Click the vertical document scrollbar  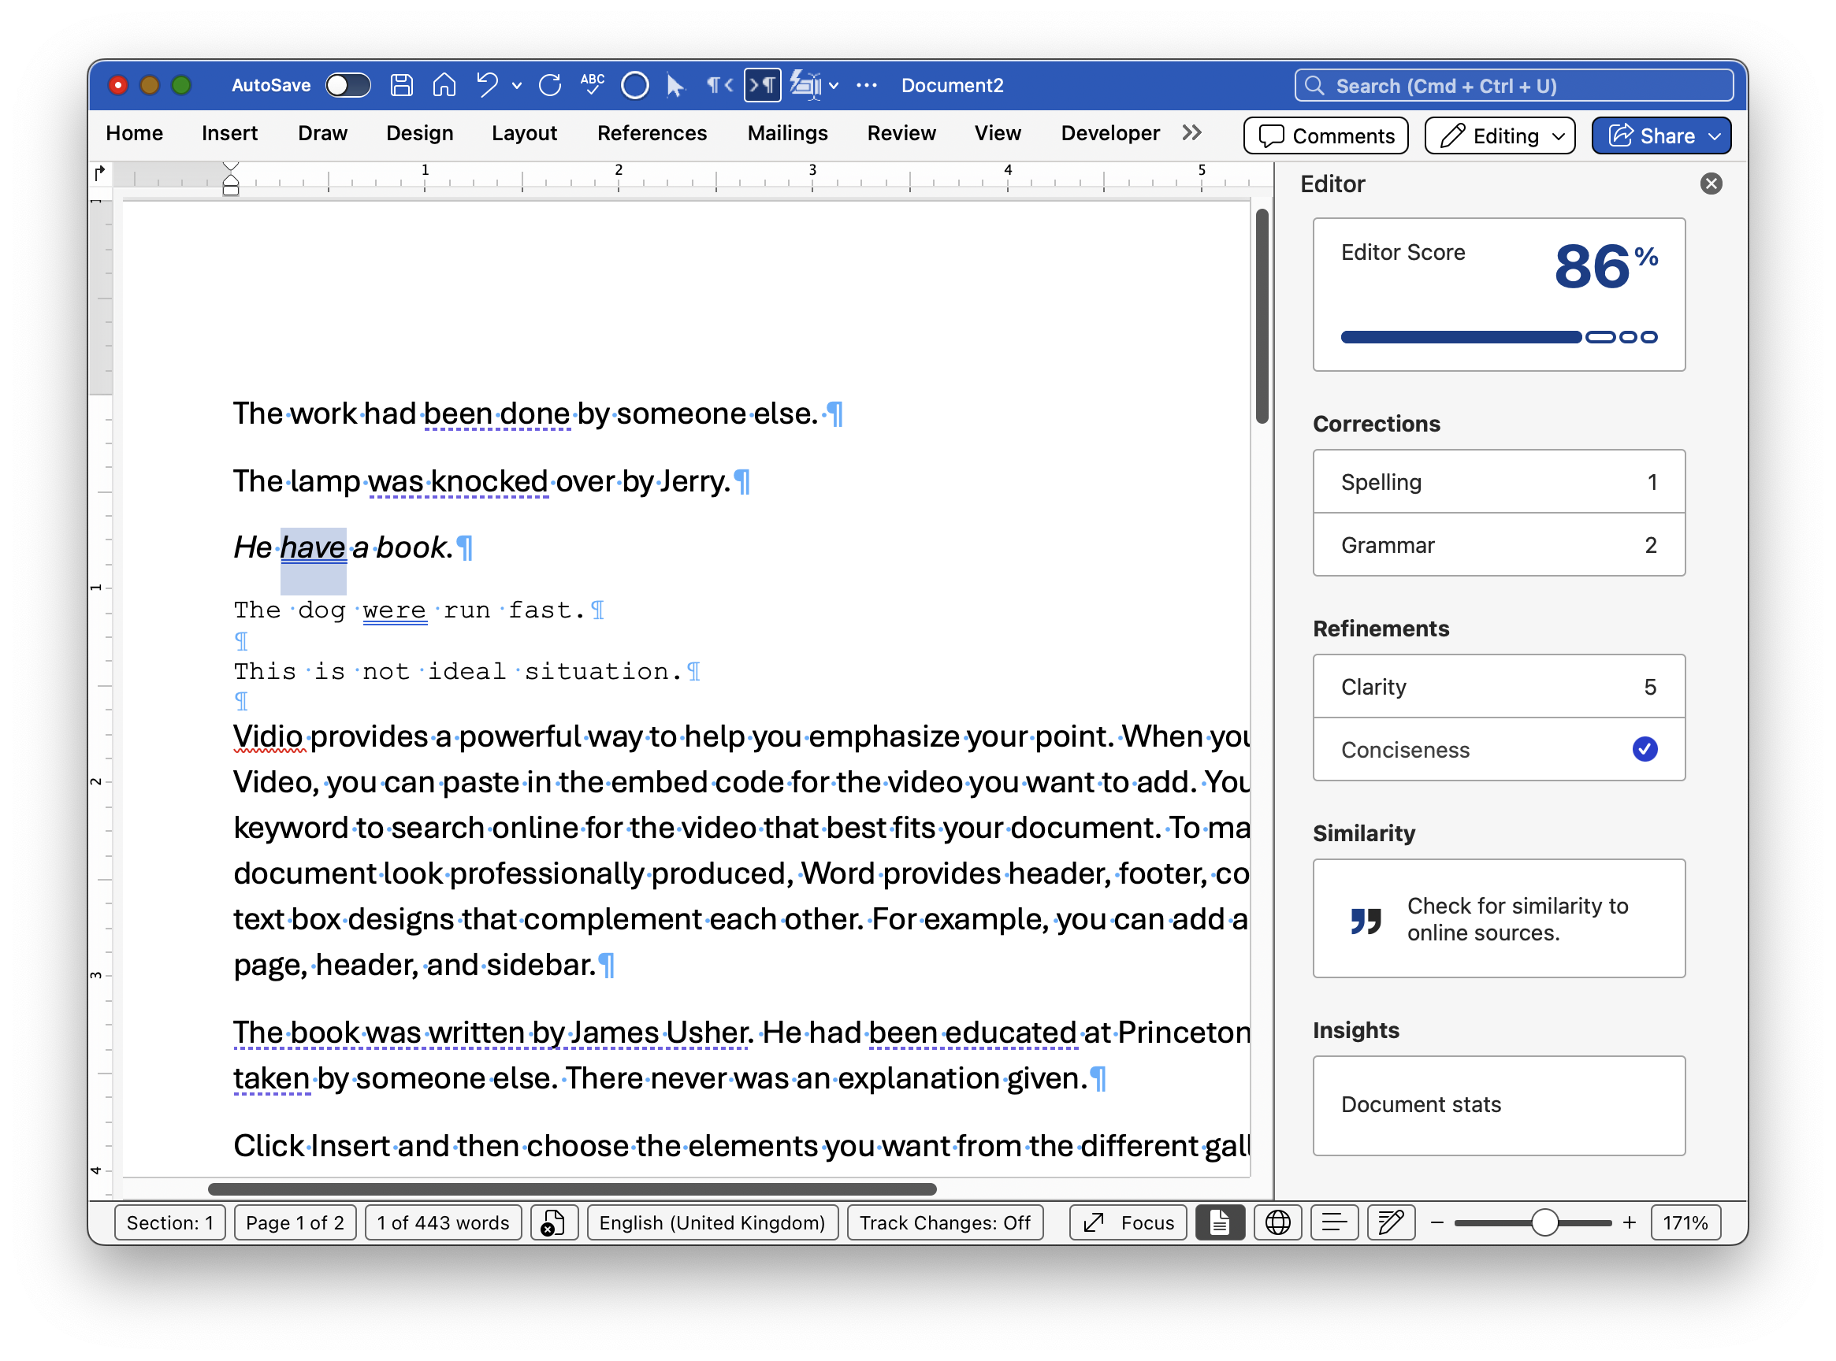[x=1262, y=317]
